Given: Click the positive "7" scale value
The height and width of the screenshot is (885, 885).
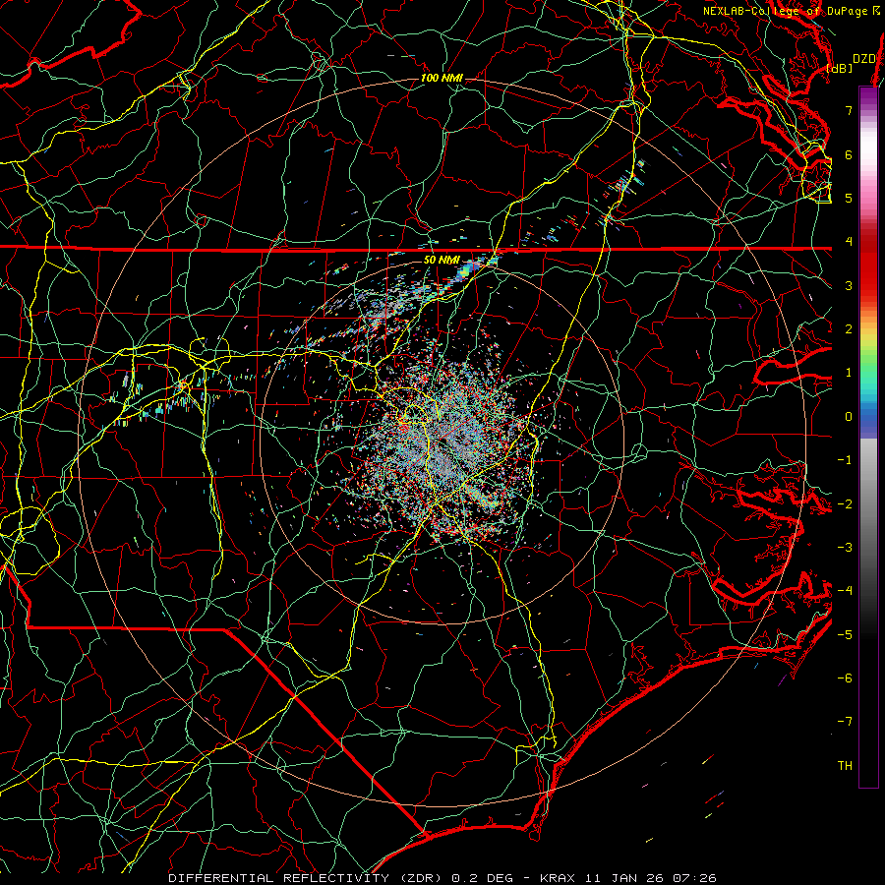Looking at the screenshot, I should pos(849,110).
